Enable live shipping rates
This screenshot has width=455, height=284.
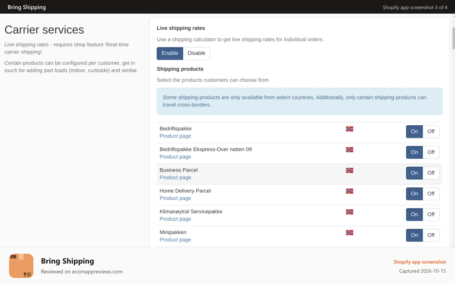[x=170, y=53]
